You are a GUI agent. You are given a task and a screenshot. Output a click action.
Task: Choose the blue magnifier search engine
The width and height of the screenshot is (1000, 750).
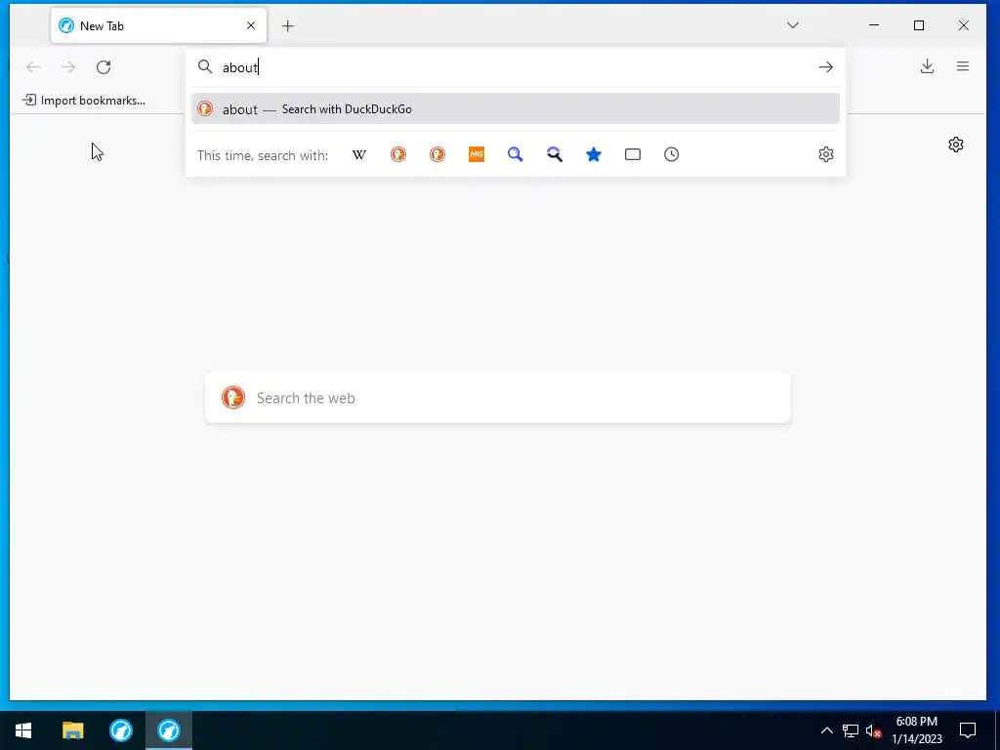pyautogui.click(x=516, y=154)
